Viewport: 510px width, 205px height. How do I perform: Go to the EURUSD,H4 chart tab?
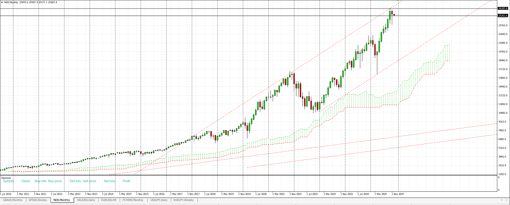pyautogui.click(x=109, y=200)
